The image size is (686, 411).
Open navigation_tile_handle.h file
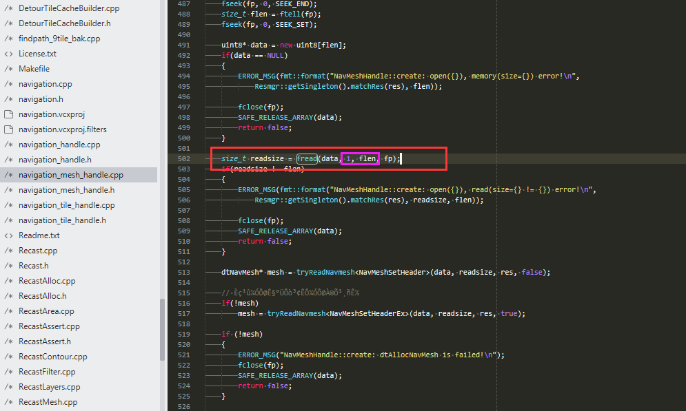[x=62, y=220]
